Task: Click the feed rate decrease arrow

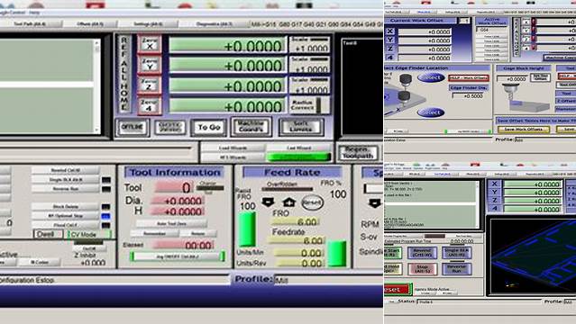Action: point(268,202)
